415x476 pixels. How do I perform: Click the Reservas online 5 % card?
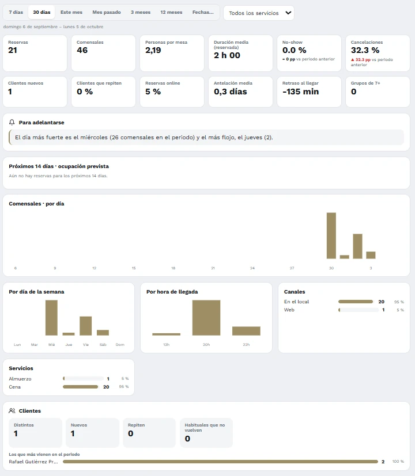172,92
